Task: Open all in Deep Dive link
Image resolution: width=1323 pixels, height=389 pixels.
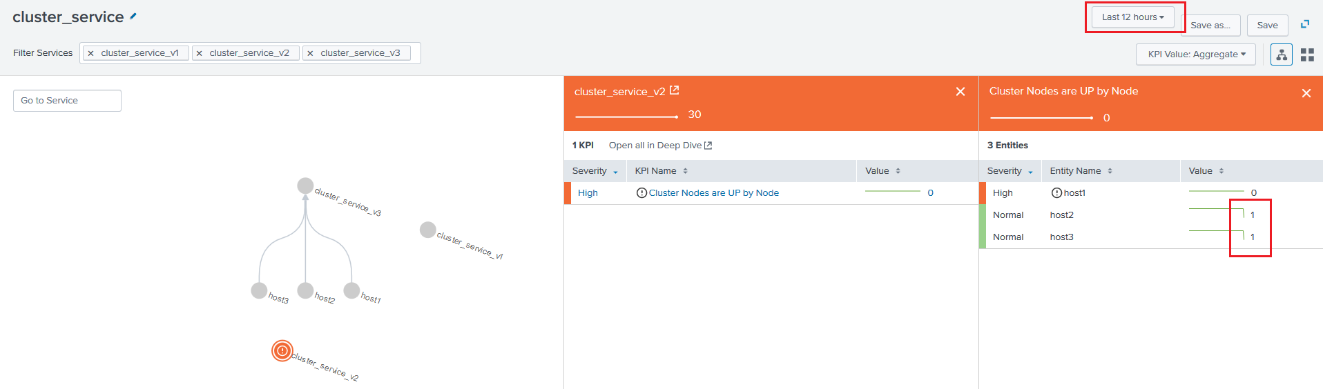Action: (660, 146)
